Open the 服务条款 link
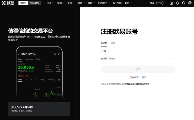Viewport: 194px width, 120px height. [131, 84]
